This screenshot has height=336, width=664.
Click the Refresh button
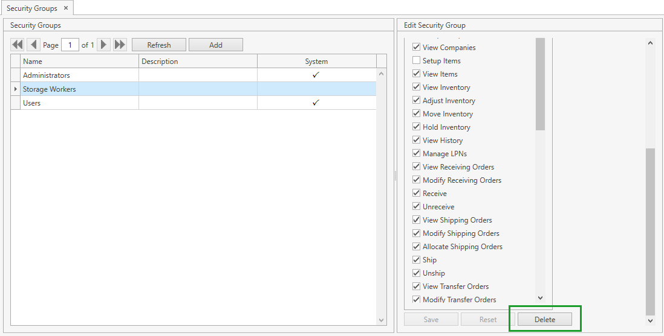click(159, 45)
